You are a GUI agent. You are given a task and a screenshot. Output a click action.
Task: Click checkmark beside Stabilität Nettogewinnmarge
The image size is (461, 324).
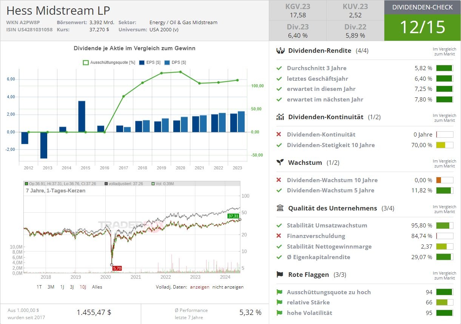[x=279, y=247]
